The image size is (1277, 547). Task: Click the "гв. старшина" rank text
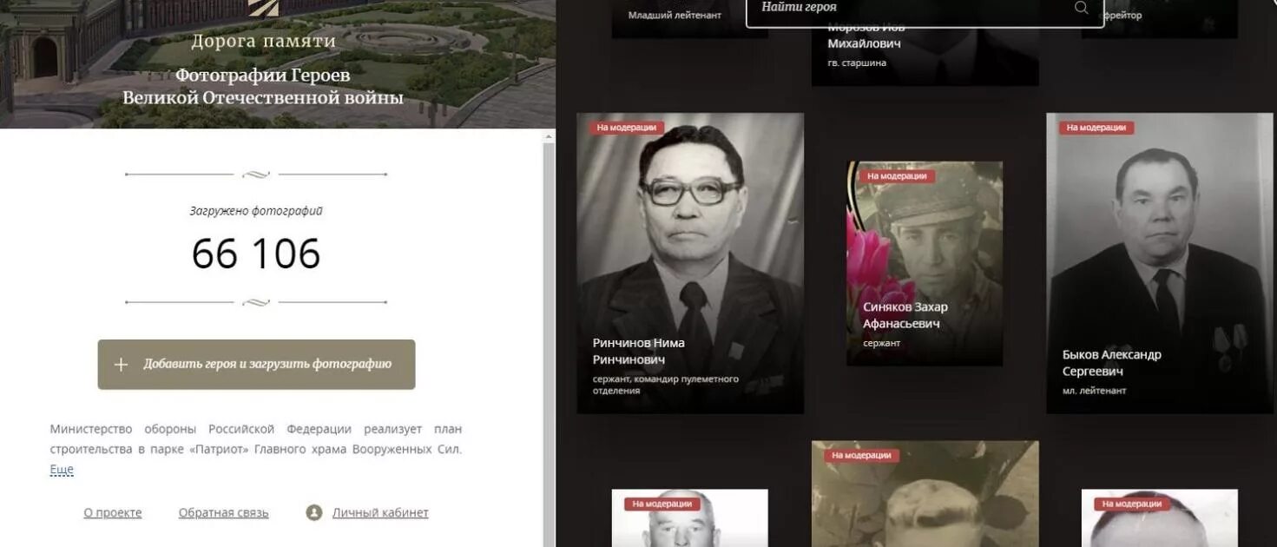857,63
